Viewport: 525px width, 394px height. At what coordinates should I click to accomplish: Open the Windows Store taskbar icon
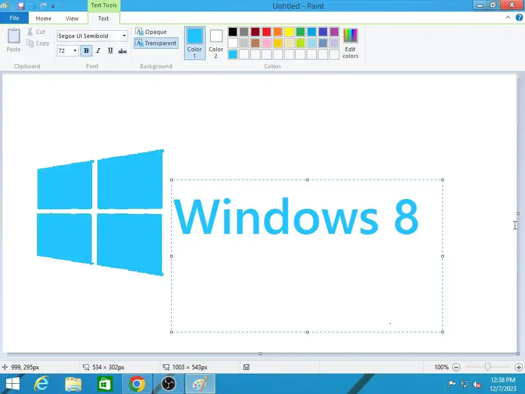coord(105,384)
